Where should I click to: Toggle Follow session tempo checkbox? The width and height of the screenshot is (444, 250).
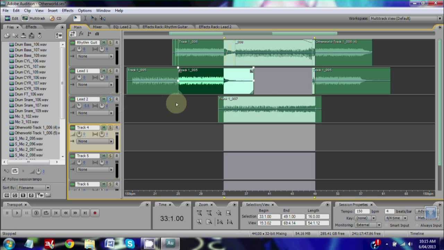point(4,179)
